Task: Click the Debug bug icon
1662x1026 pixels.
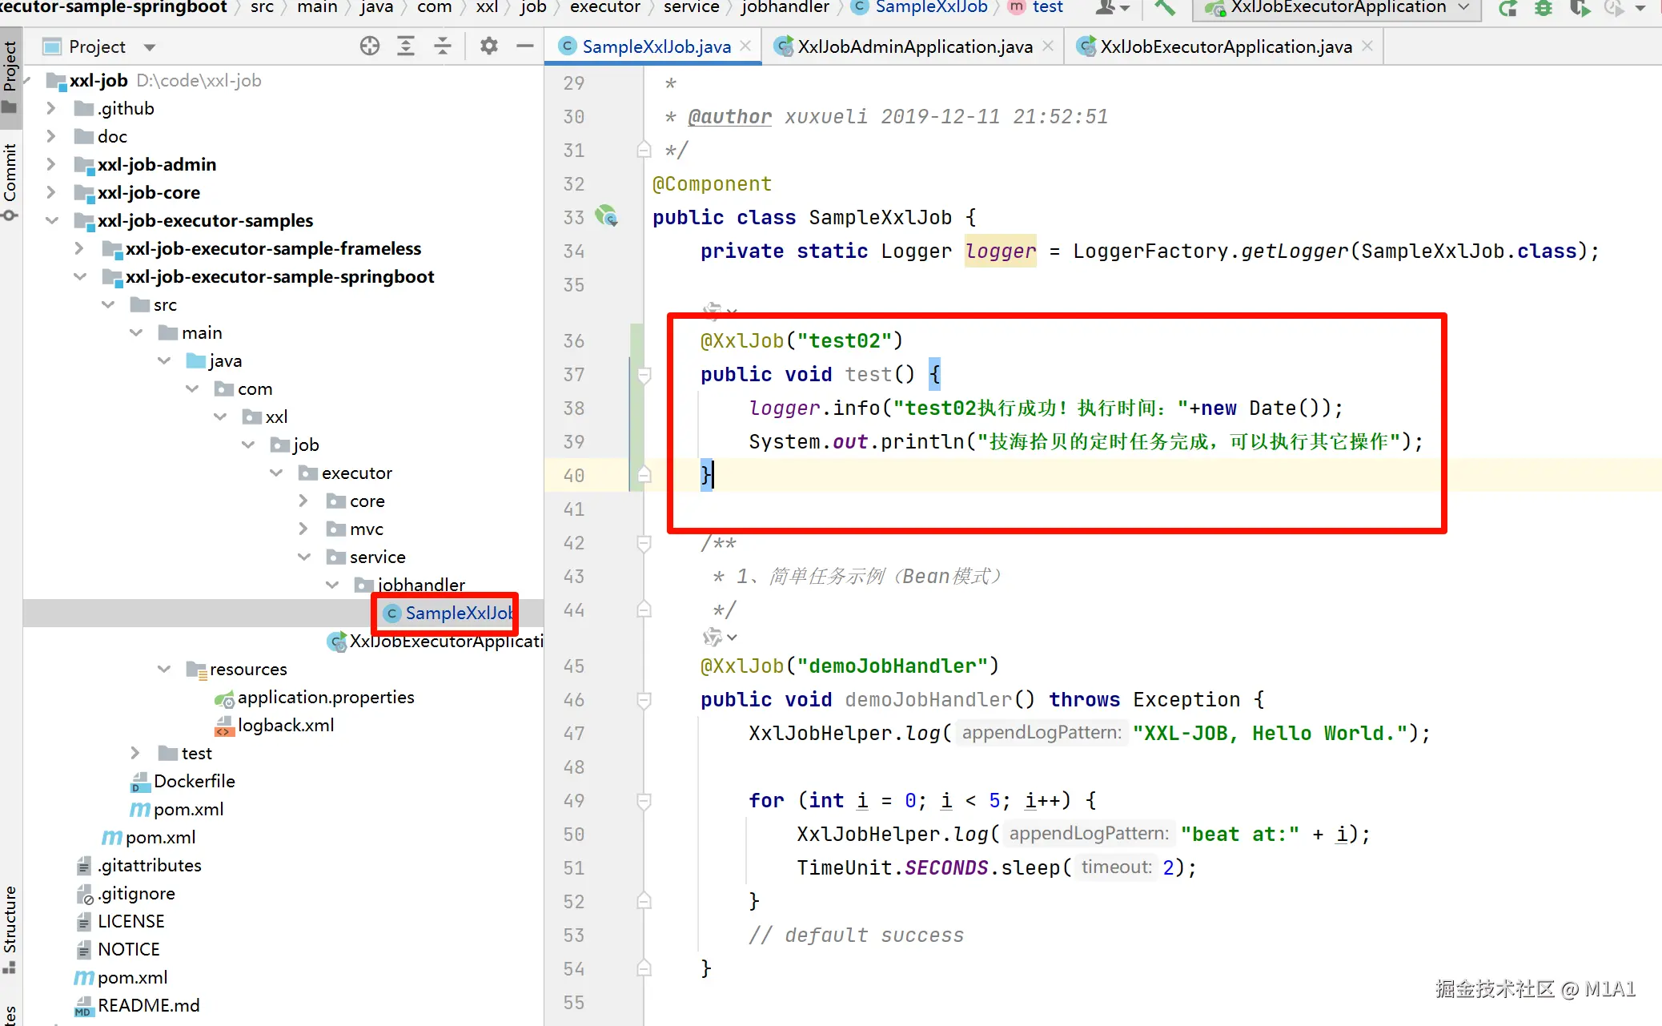Action: click(1544, 8)
